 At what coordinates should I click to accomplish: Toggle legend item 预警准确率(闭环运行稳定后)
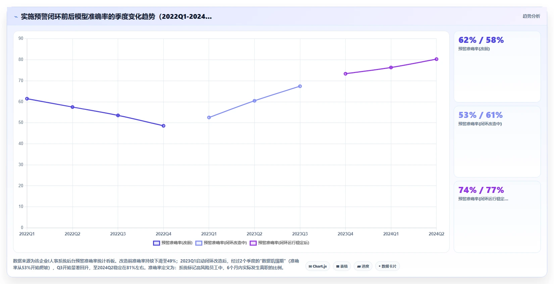[x=280, y=243]
